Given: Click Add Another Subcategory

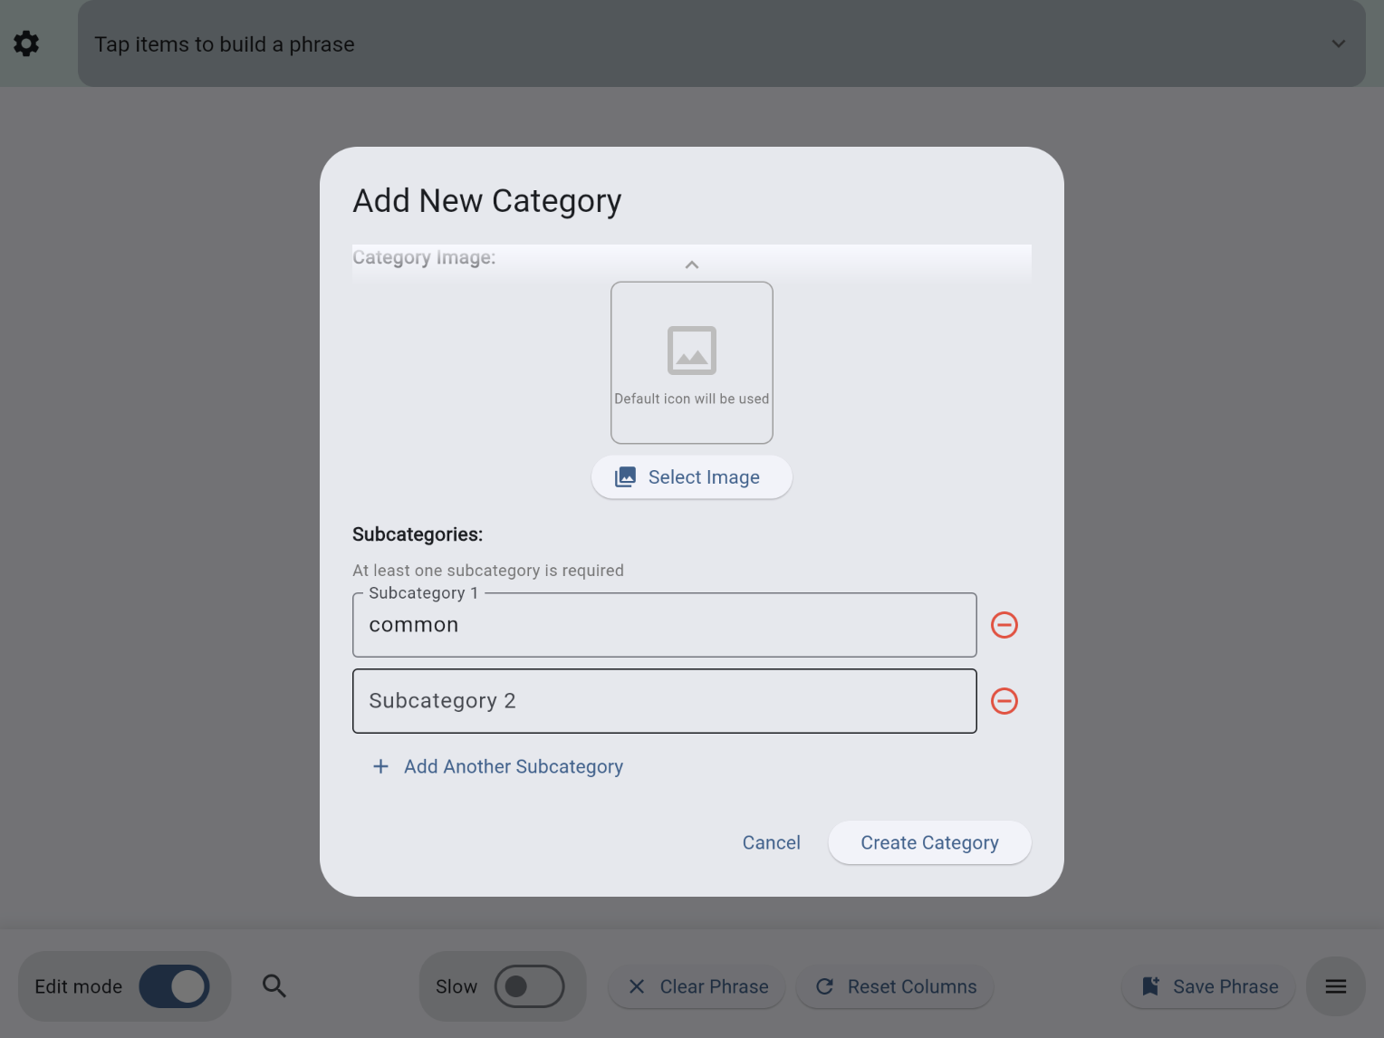Looking at the screenshot, I should tap(514, 766).
